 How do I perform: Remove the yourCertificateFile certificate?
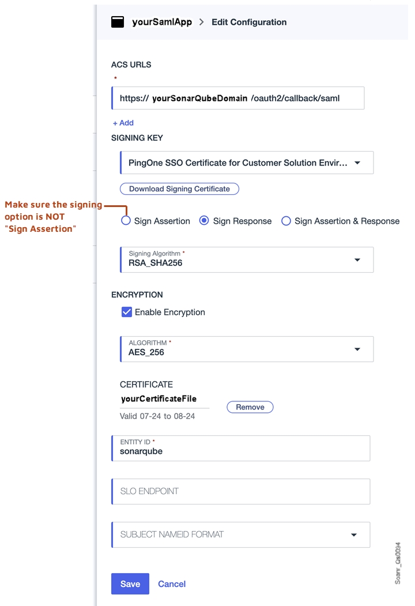[x=250, y=406]
